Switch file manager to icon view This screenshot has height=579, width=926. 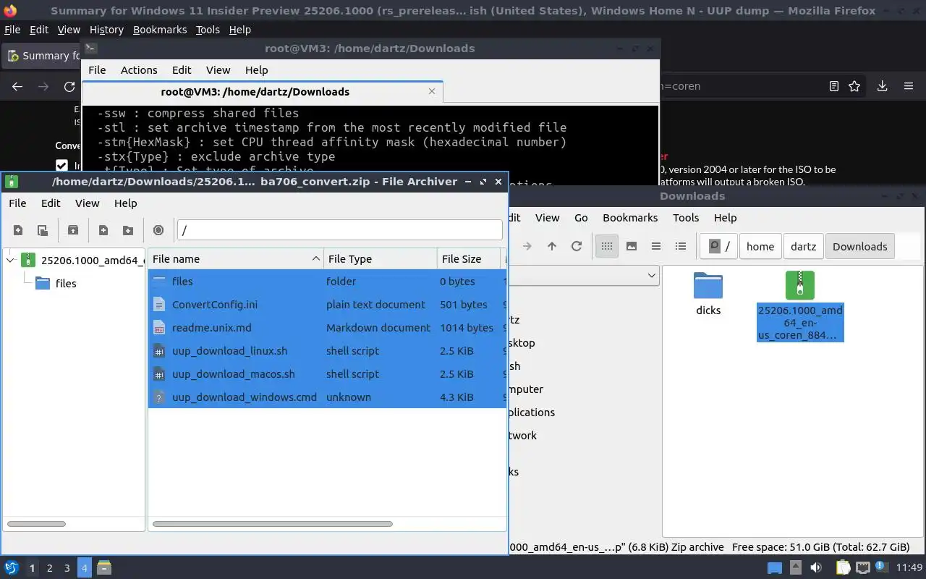[607, 246]
